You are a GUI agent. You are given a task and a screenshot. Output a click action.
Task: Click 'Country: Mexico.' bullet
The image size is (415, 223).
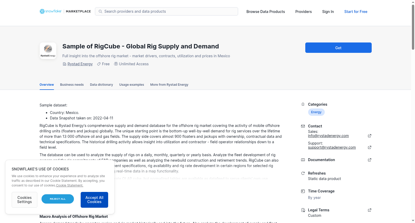(65, 113)
